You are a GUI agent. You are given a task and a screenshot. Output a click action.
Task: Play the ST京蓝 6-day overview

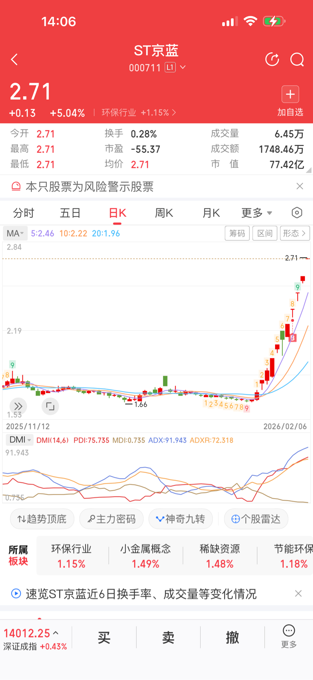point(16,593)
